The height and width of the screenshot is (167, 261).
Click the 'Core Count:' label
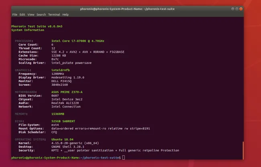click(29, 45)
